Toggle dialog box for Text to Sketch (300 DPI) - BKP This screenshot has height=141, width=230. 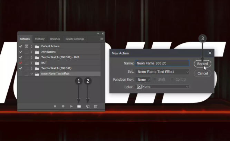click(26, 57)
